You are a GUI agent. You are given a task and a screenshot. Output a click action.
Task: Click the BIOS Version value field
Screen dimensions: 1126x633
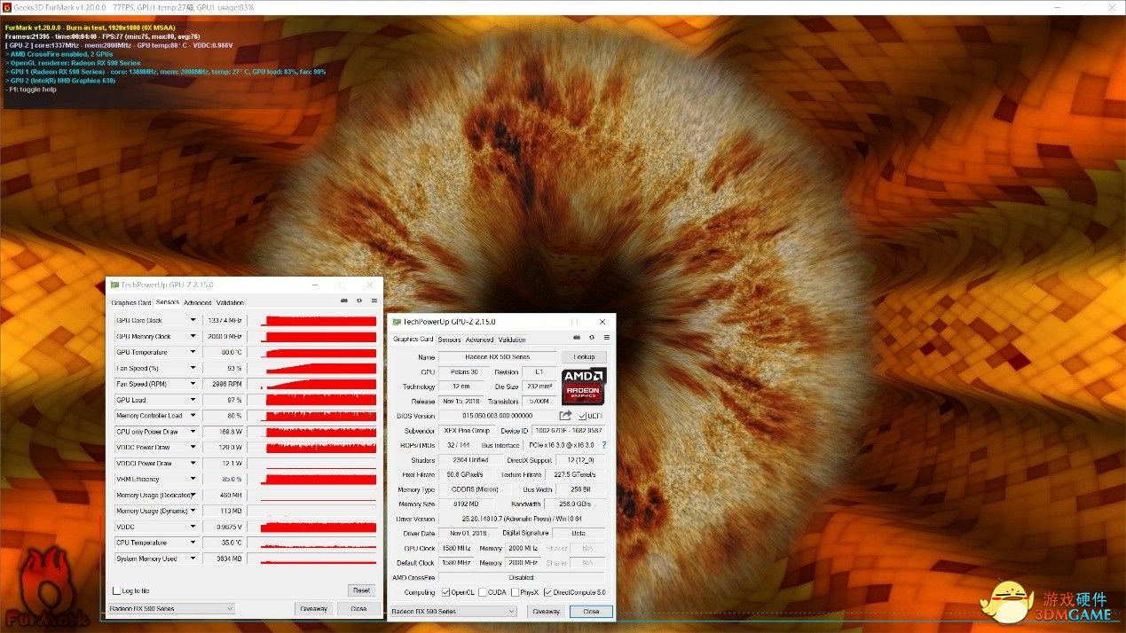[497, 416]
